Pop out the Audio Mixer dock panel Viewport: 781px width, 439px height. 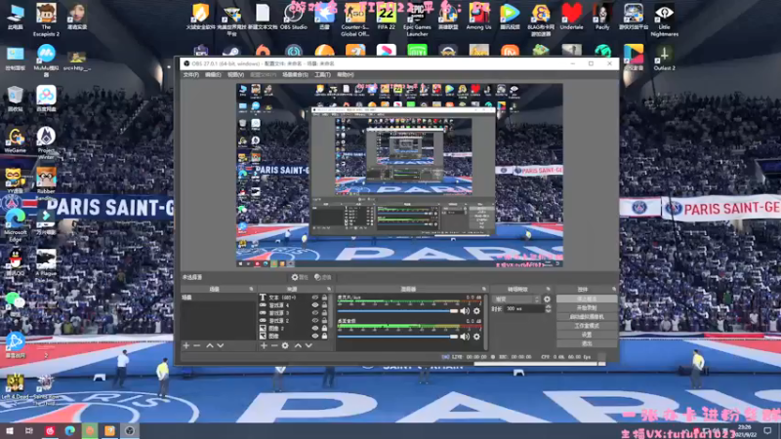tap(483, 289)
